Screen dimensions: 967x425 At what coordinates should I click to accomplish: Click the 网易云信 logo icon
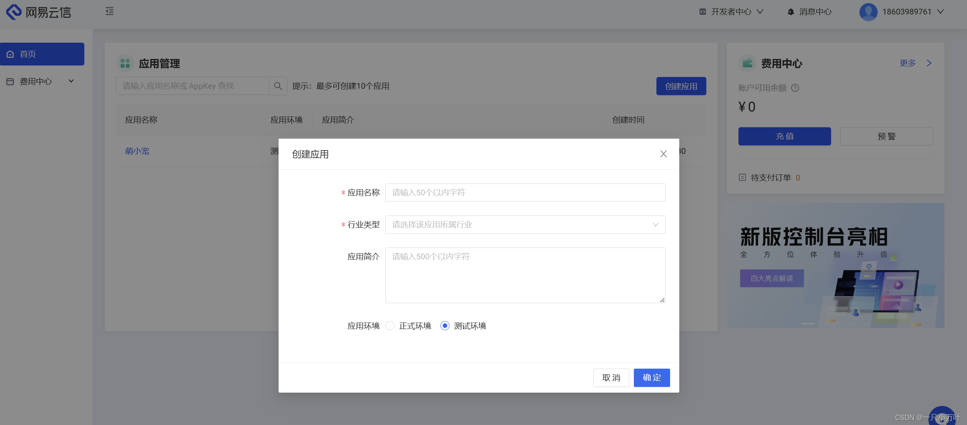(14, 12)
